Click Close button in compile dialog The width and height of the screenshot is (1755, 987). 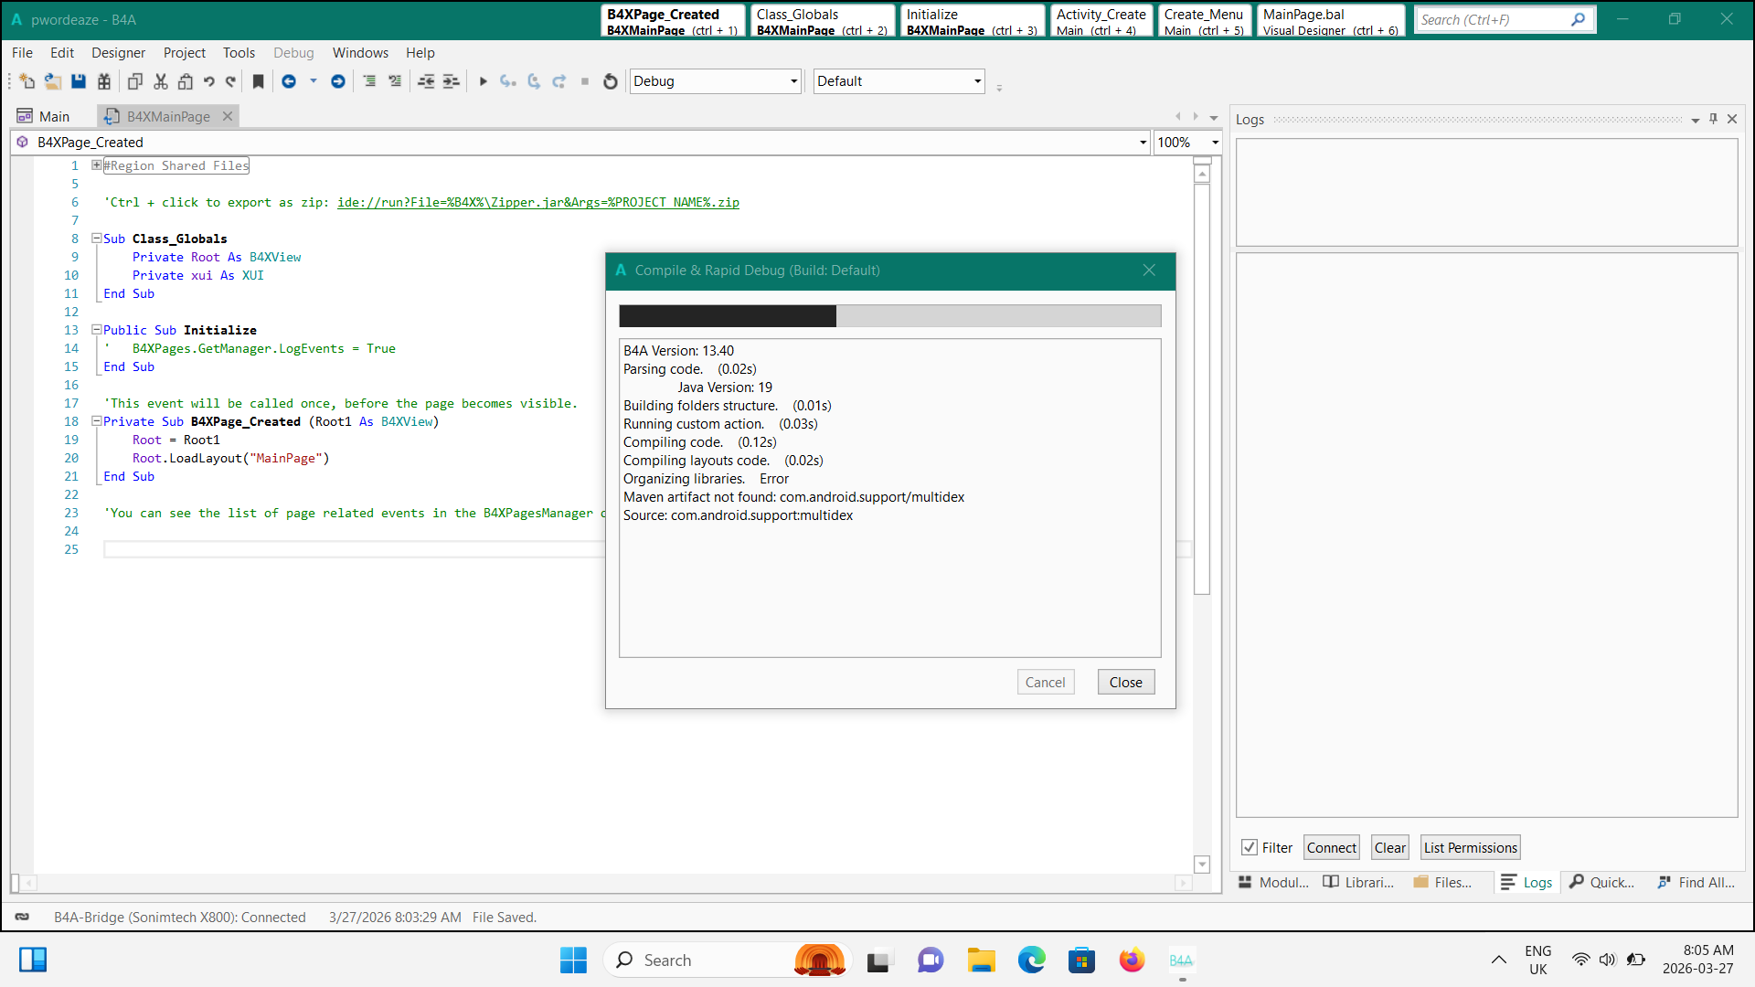[x=1125, y=682]
